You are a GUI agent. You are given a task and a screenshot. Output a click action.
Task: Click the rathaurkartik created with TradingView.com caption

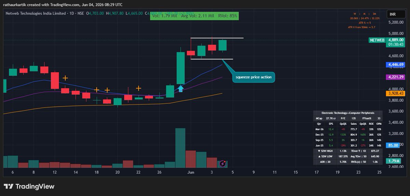[63, 4]
